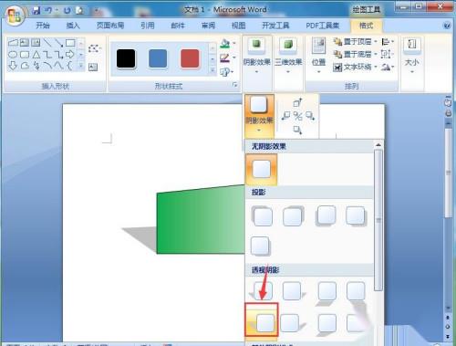Click 置于顶层 button
Viewport: 456px width, 346px height.
coord(355,42)
